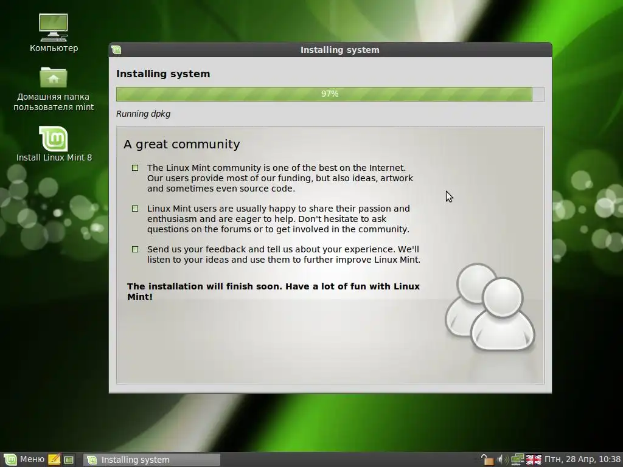This screenshot has width=623, height=467.
Task: Click the Mint logo icon in the Меню button
Action: [10, 460]
